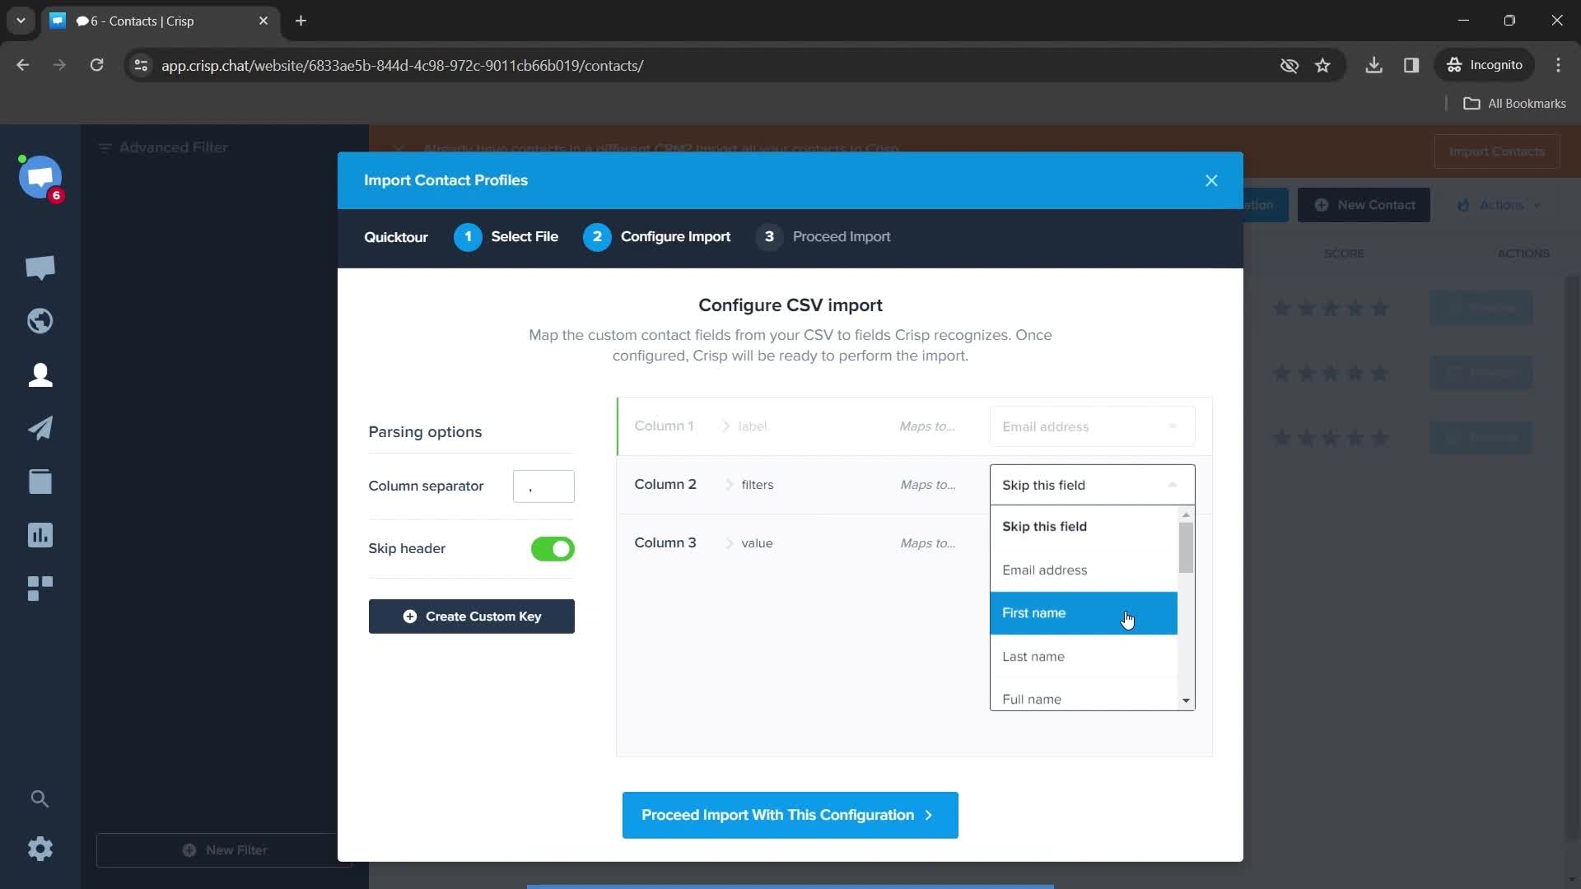1581x889 pixels.
Task: Select First name from the dropdown list
Action: tap(1083, 613)
